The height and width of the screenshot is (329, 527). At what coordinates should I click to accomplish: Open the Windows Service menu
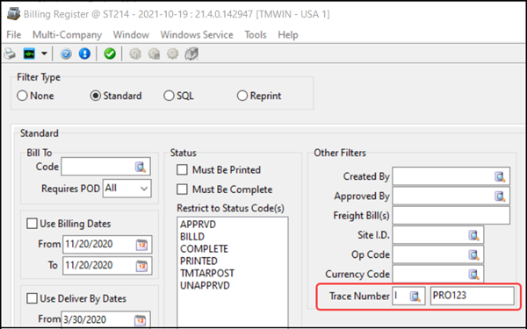[197, 35]
